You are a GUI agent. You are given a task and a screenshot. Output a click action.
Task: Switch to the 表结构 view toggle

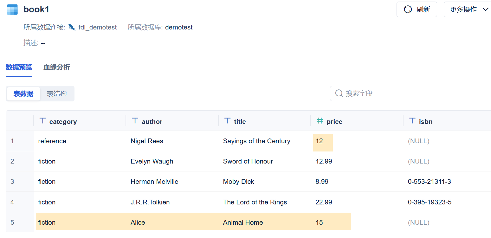coord(57,94)
